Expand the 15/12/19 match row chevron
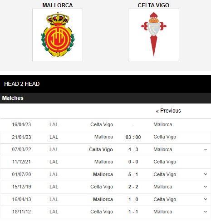Screen dimensions: 211x222 point(206,187)
